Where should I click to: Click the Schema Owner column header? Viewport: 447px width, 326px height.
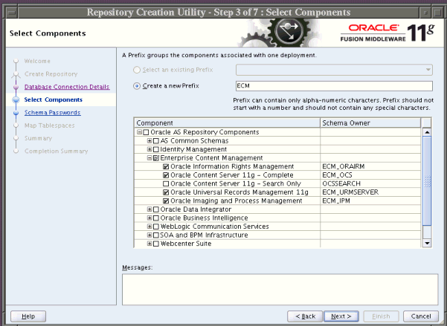(370, 123)
